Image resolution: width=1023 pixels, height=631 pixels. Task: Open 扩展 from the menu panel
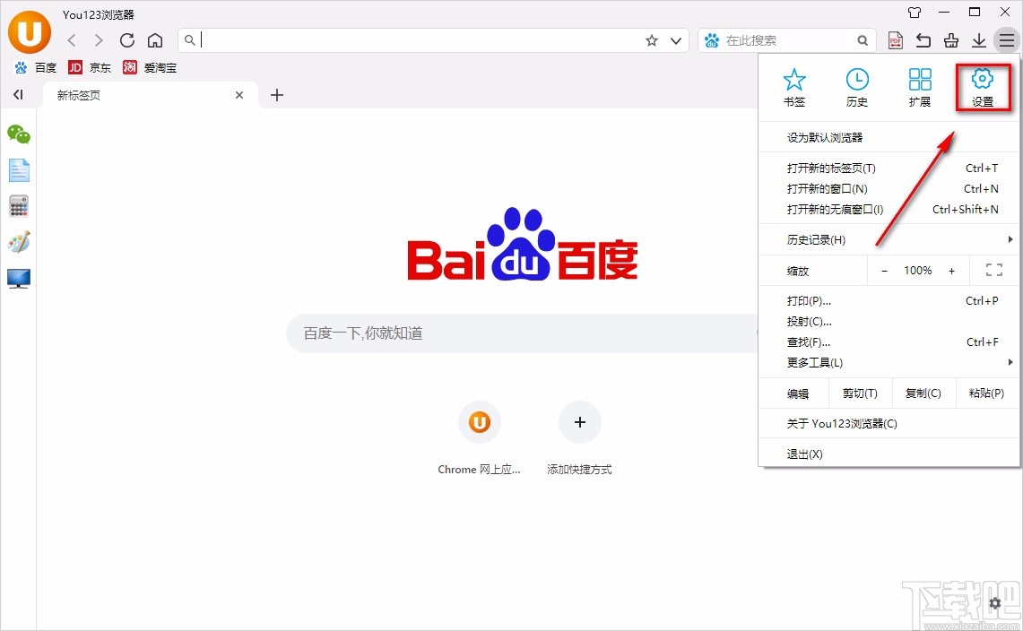coord(919,87)
